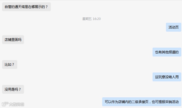
Task: Select the long reply about 二级承接页
Action: coord(142,102)
